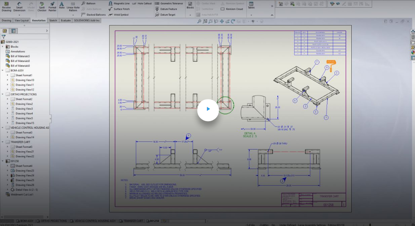Open the Sketch ribbon tab
415x226 pixels.
pos(53,20)
